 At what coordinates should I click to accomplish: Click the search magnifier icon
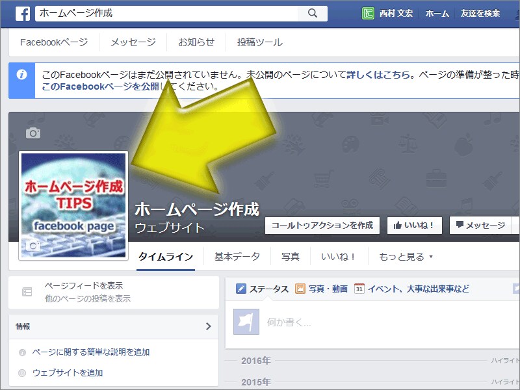(x=311, y=12)
